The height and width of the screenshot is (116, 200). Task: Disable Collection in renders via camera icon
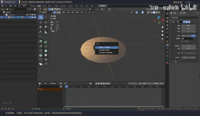35,15
